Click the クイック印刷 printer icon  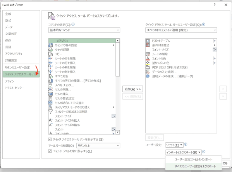tap(51, 49)
